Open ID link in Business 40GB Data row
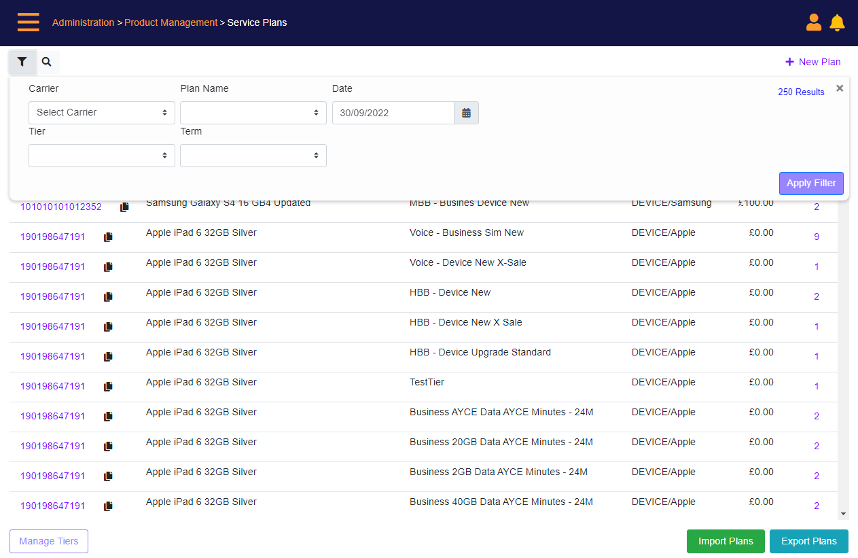The width and height of the screenshot is (858, 558). coord(53,506)
